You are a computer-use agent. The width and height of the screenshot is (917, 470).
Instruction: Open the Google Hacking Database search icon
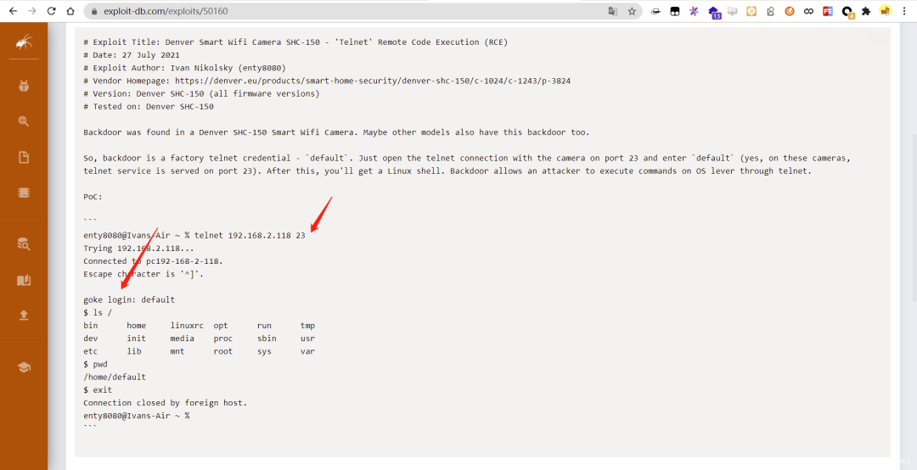tap(24, 121)
